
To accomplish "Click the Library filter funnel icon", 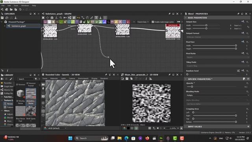I will coord(36,79).
